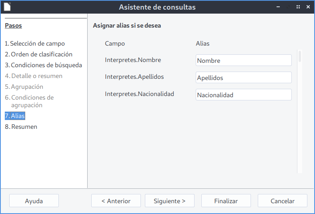
Task: Click the Interpretes.Nacionalidad field label
Action: coord(139,94)
